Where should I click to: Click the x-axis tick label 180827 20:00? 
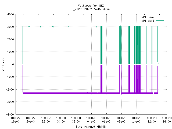point(30,120)
